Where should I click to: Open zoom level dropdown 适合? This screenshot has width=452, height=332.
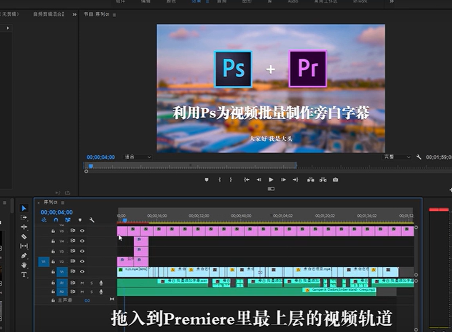pyautogui.click(x=137, y=157)
